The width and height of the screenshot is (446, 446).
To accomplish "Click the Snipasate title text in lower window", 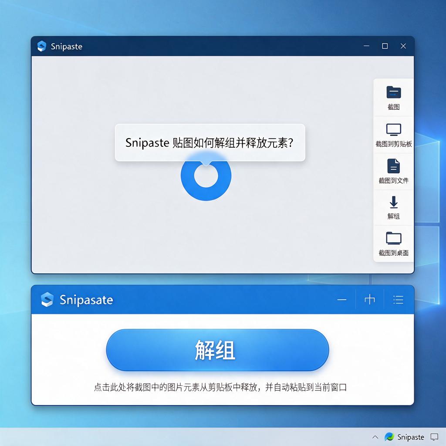I will (x=87, y=300).
